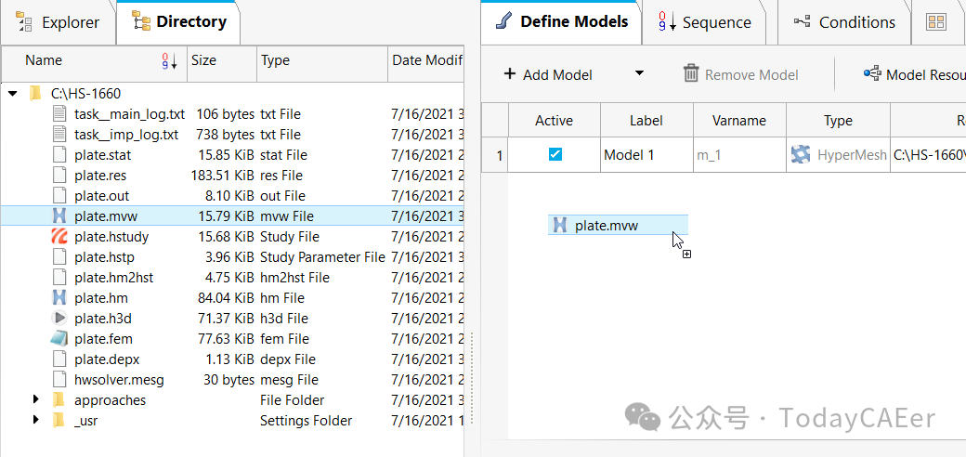Screen dimensions: 966x457
Task: Click the Varname column header
Action: click(x=739, y=120)
